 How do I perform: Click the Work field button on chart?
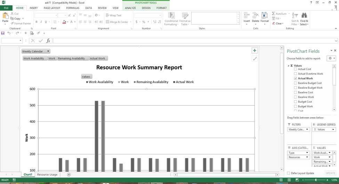[52, 58]
